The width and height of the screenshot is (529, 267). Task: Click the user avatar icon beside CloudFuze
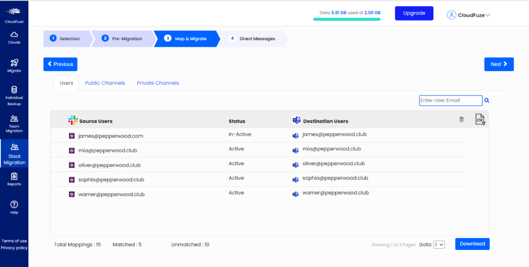coord(452,15)
